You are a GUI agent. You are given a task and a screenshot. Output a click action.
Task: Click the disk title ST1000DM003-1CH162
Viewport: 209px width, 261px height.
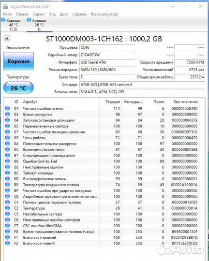tap(85, 39)
